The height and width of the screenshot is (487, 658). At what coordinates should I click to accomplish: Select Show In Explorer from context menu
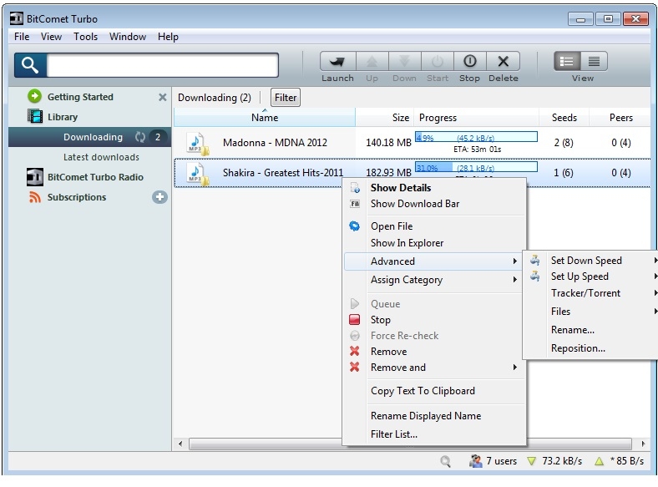coord(407,243)
